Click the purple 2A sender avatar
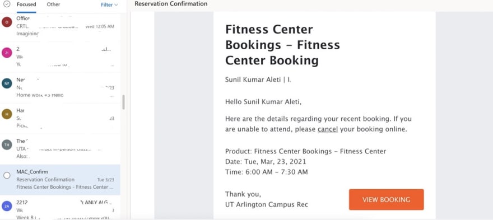Screen dimensions: 493x220 click(7, 206)
